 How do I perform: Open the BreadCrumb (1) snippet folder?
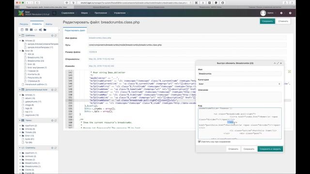pos(32,163)
